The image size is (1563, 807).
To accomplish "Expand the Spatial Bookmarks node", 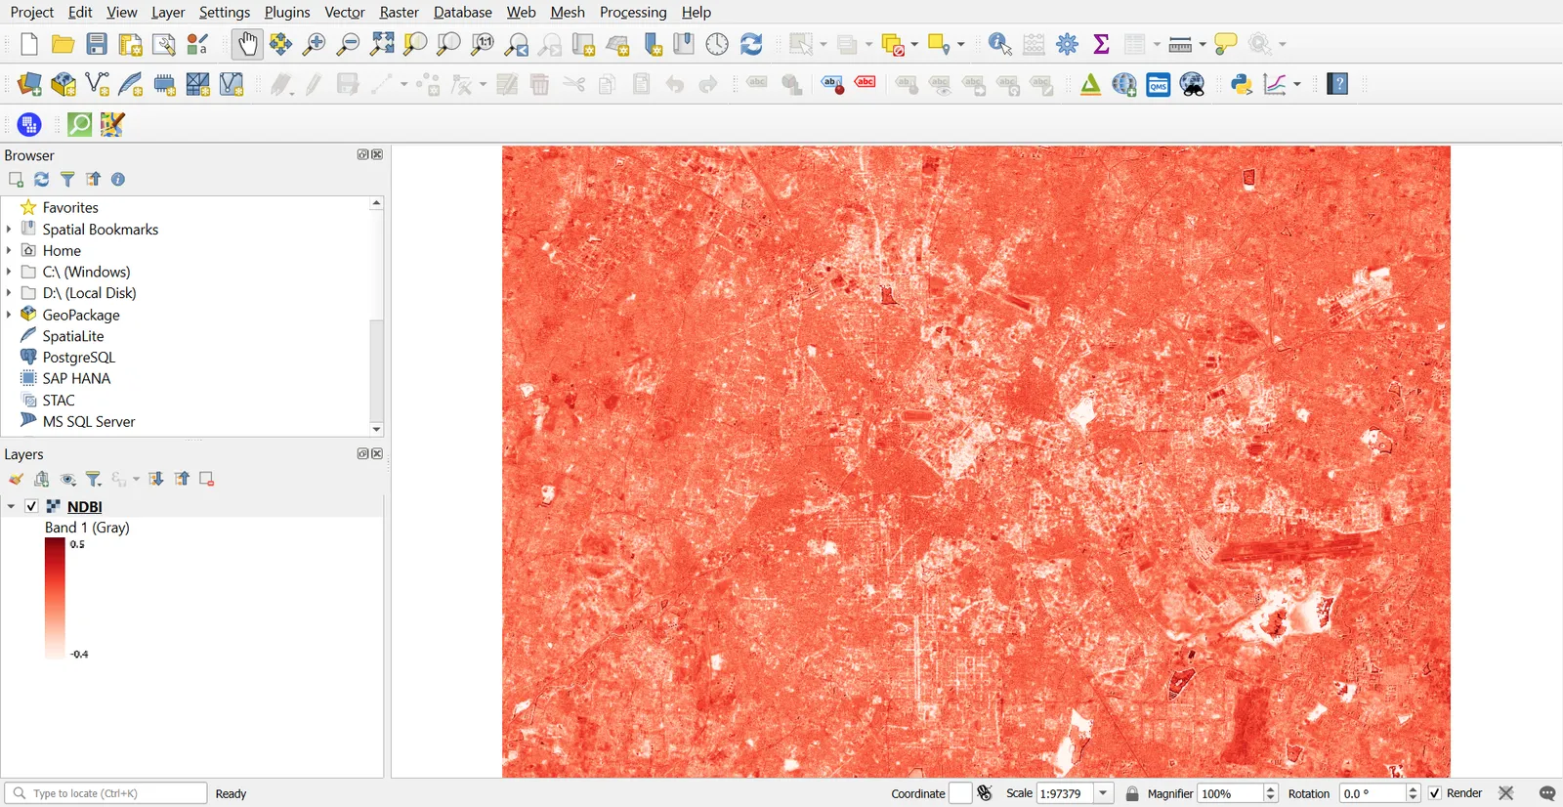I will [9, 229].
